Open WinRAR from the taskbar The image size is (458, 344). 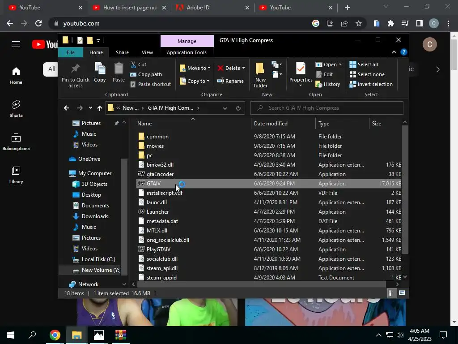(120, 335)
